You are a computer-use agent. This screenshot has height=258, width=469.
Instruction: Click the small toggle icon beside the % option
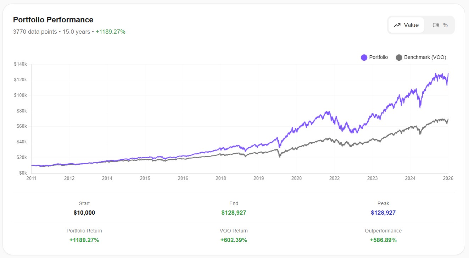coord(436,25)
